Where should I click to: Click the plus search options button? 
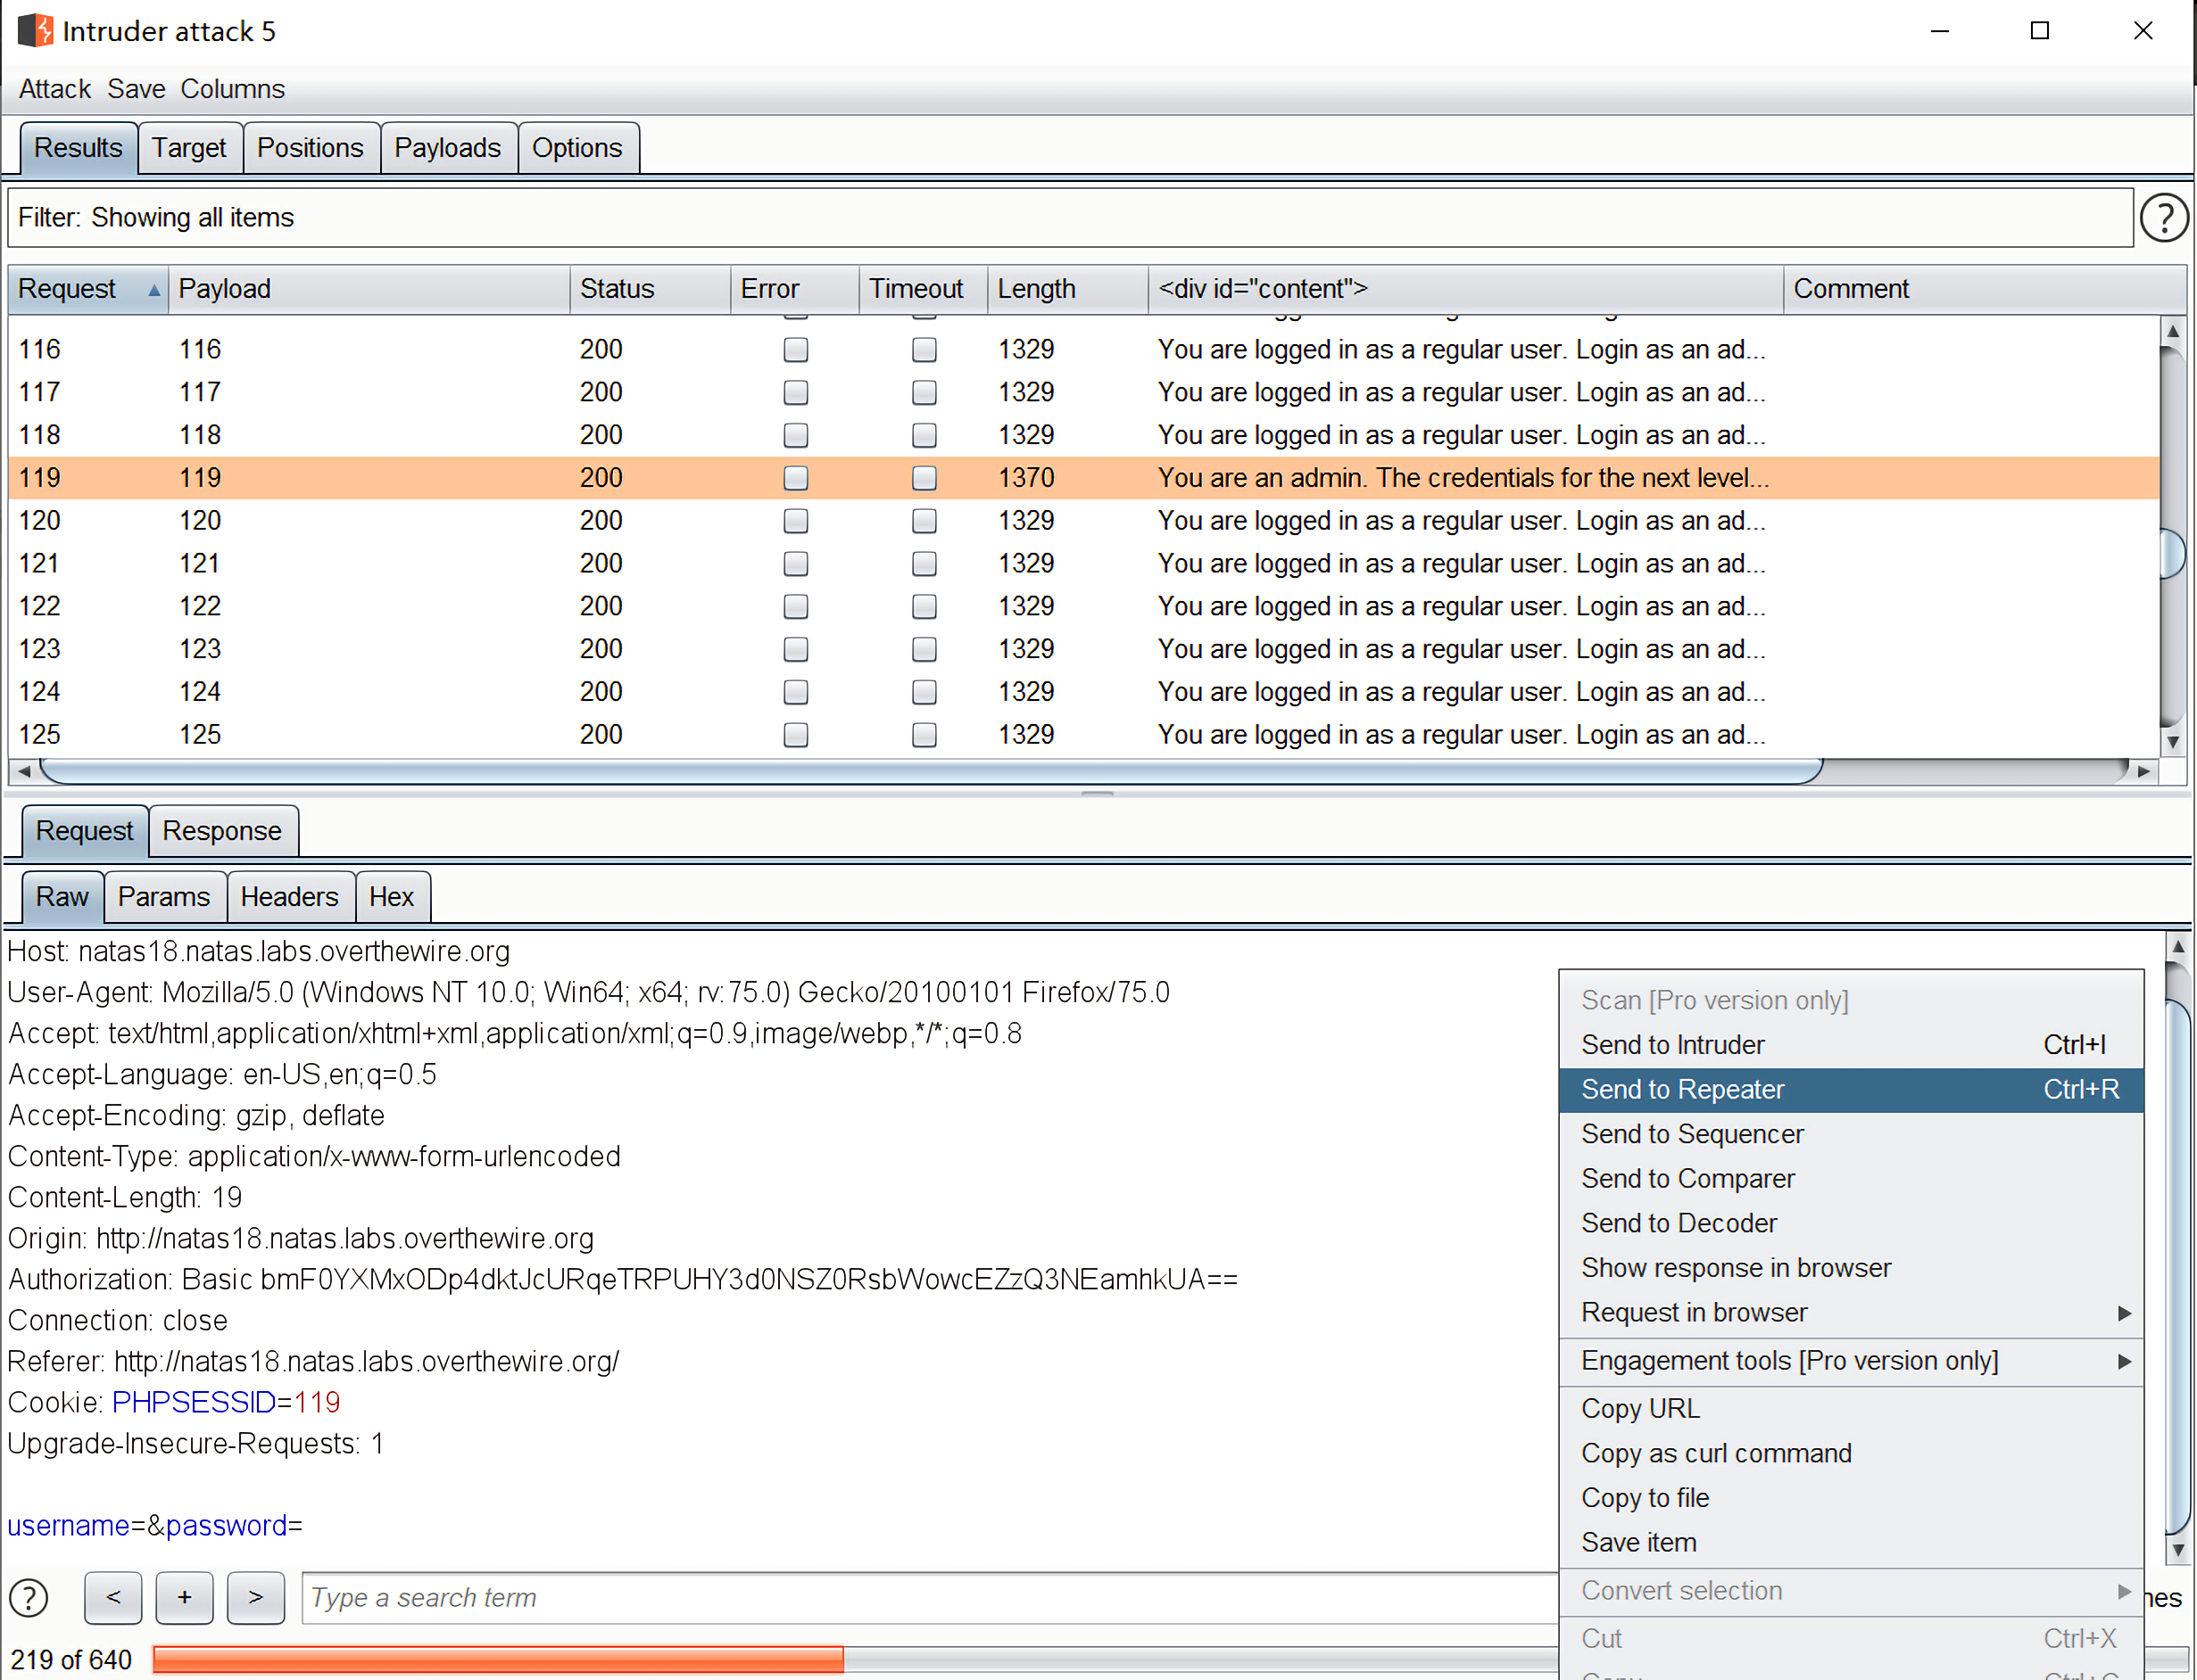click(x=184, y=1597)
